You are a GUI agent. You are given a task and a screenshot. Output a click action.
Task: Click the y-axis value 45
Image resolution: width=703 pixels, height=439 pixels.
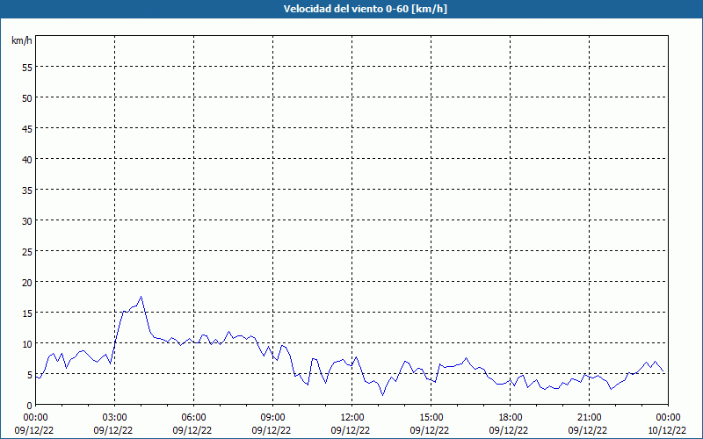point(27,128)
